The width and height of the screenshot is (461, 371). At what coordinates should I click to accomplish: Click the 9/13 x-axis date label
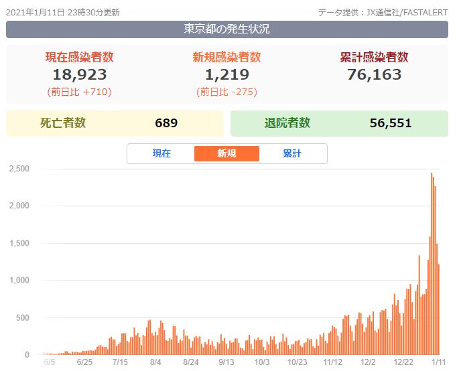(226, 362)
